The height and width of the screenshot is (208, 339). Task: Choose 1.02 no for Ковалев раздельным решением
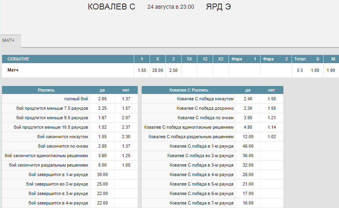(272, 137)
